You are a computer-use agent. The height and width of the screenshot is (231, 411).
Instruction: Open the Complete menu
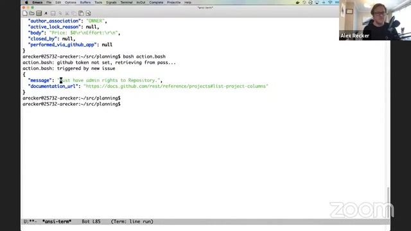click(x=156, y=3)
